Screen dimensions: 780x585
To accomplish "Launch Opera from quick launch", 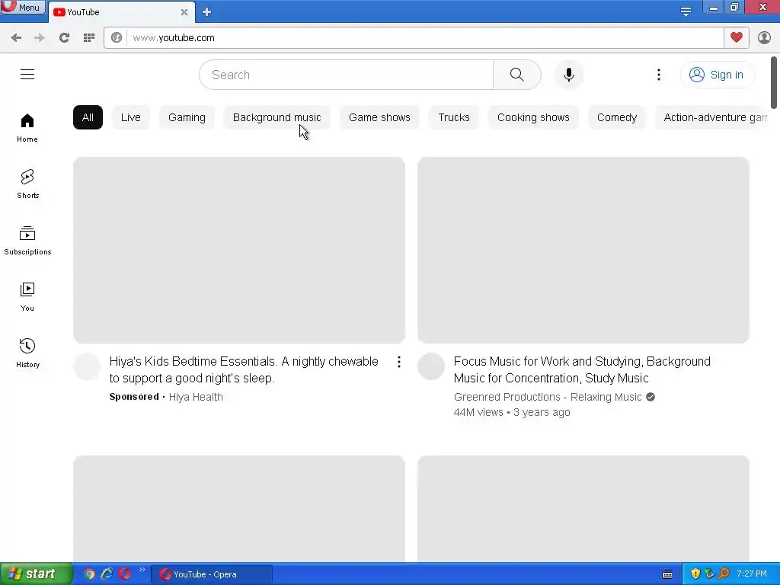I will pos(124,574).
